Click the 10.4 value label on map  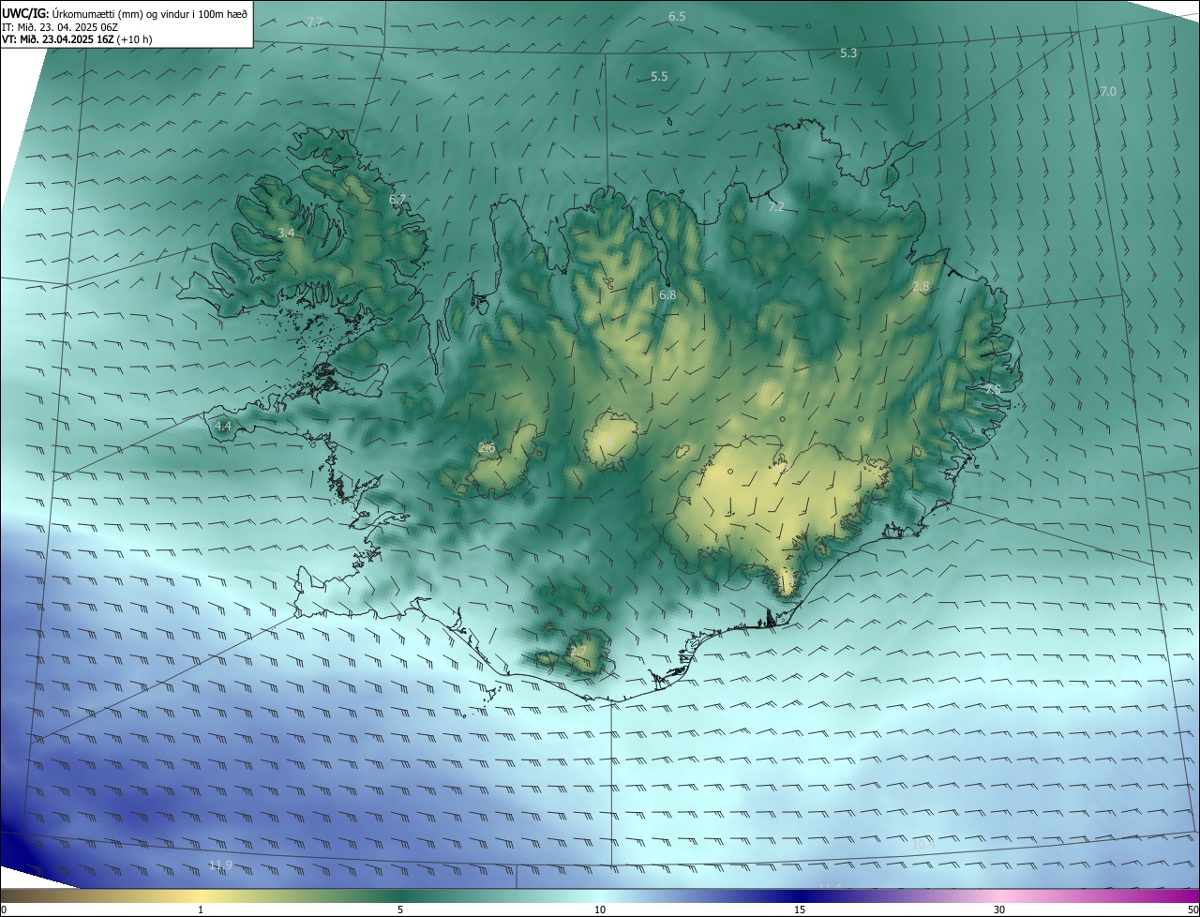point(924,844)
